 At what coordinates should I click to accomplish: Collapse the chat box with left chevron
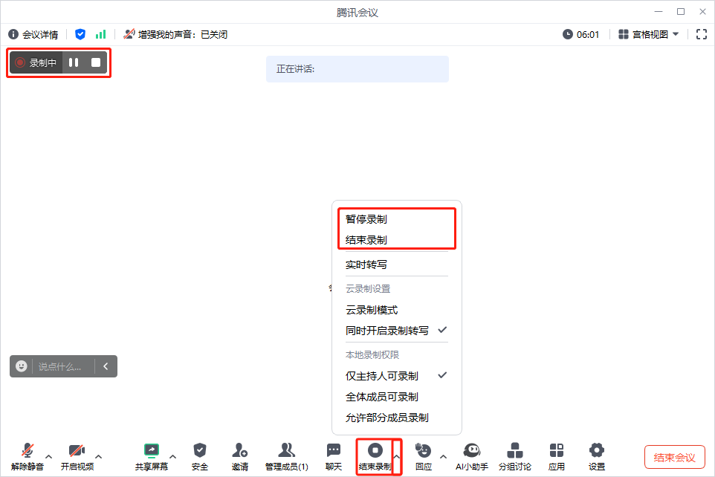106,366
